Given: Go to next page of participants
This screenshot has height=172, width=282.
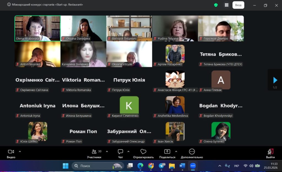Looking at the screenshot, I should click(275, 80).
